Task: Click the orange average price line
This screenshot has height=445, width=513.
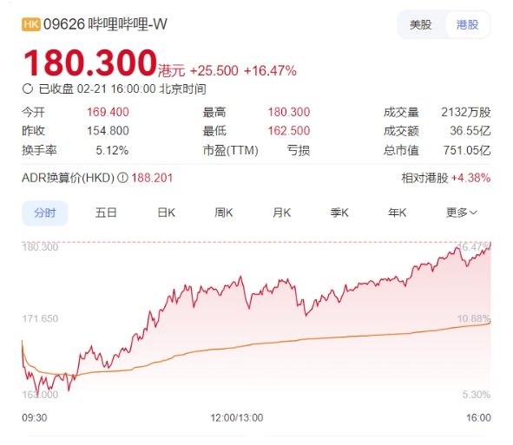Action: click(x=294, y=340)
